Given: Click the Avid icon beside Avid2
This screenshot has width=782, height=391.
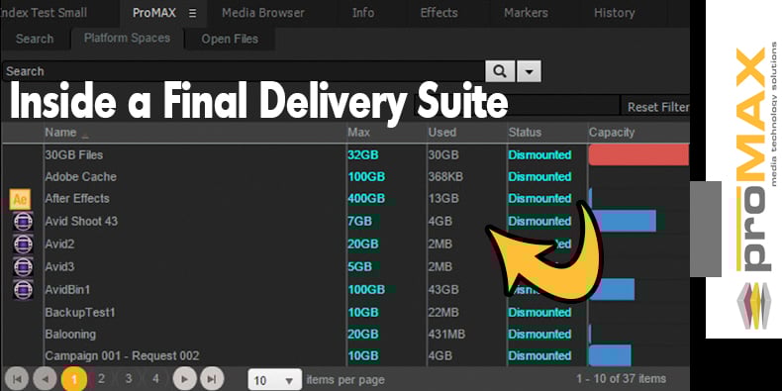Looking at the screenshot, I should point(23,244).
